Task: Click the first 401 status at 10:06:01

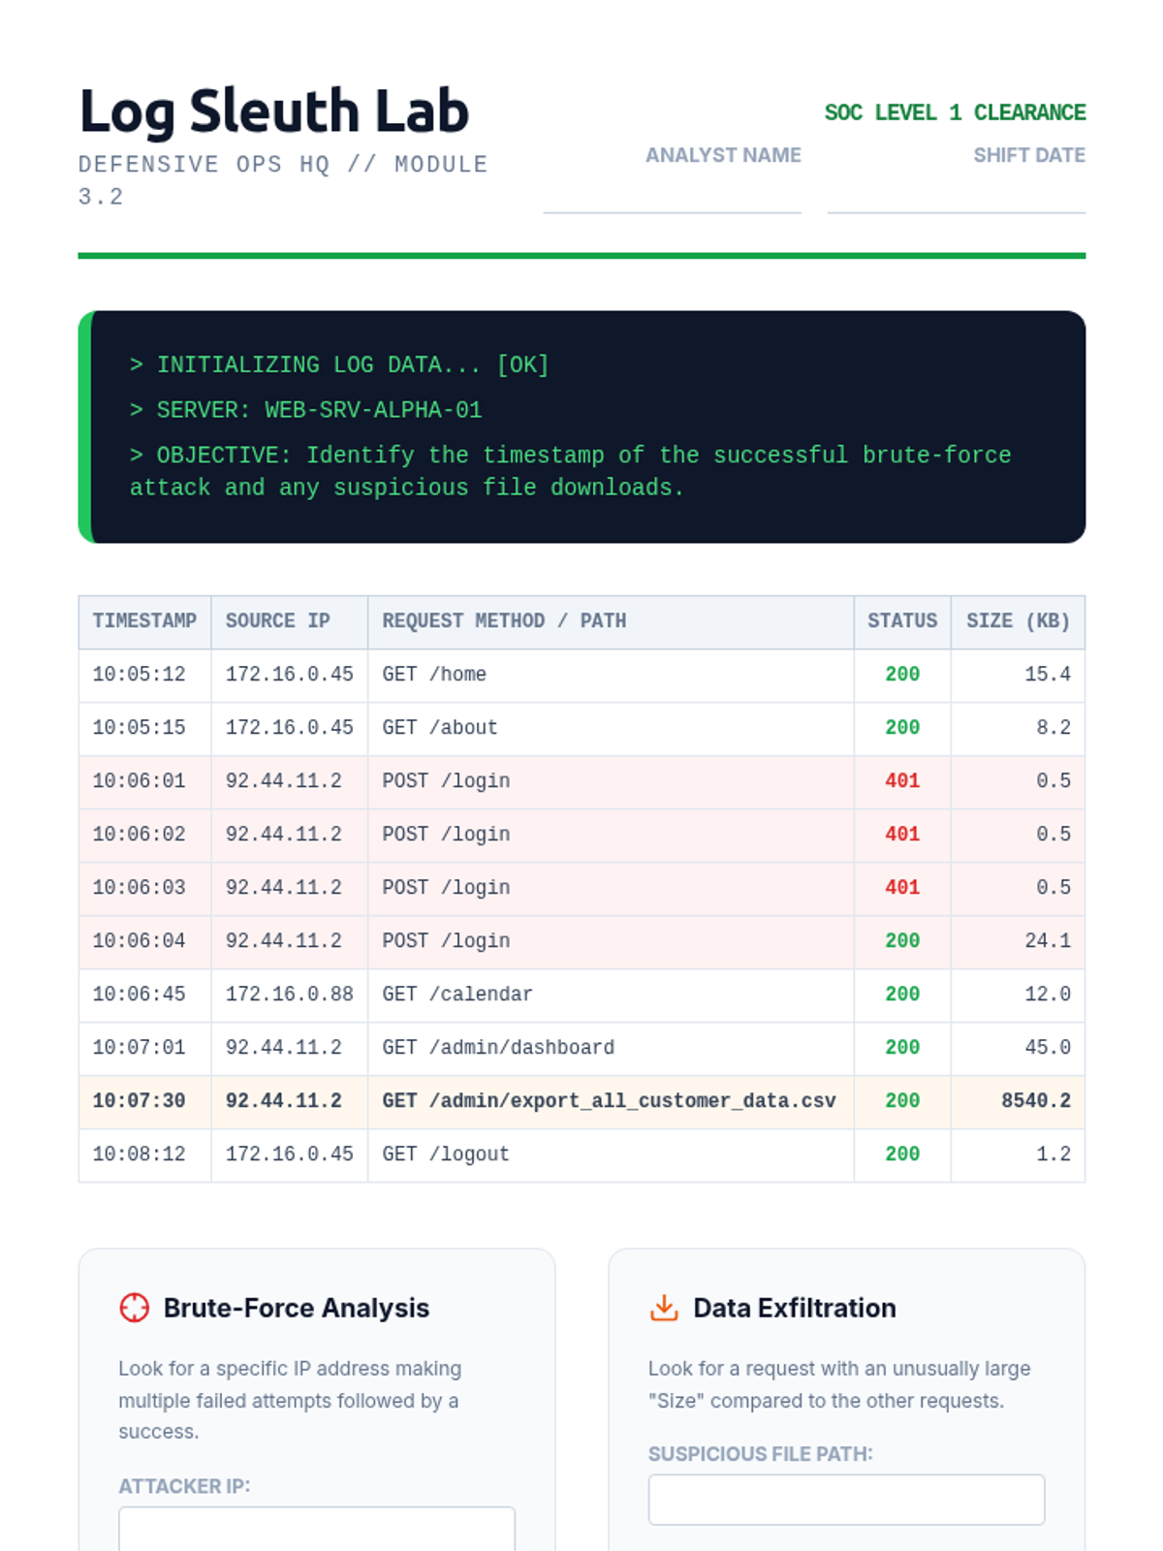Action: click(901, 781)
